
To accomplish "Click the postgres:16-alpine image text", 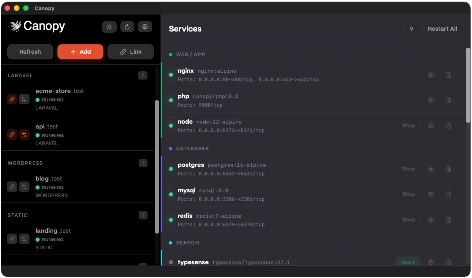I will tap(236, 165).
